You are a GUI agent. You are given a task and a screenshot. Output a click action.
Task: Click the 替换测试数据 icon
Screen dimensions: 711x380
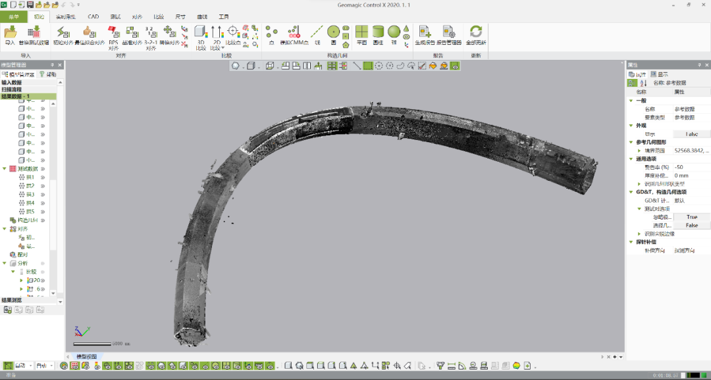click(34, 36)
